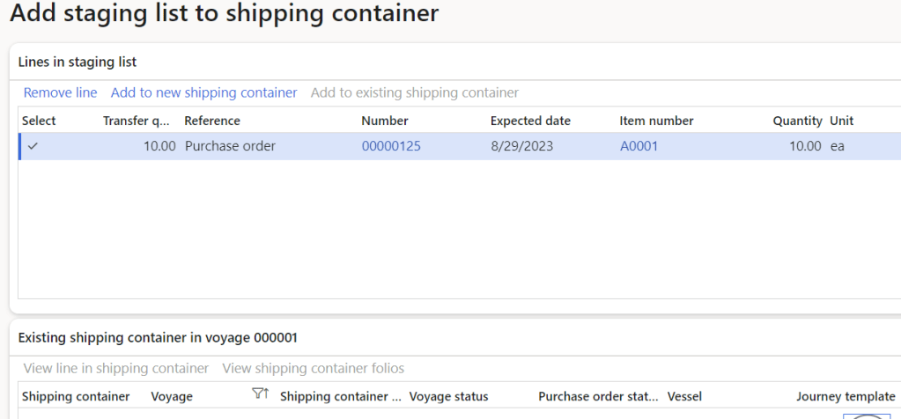
Task: Open purchase order number 00000125 link
Action: pos(391,146)
